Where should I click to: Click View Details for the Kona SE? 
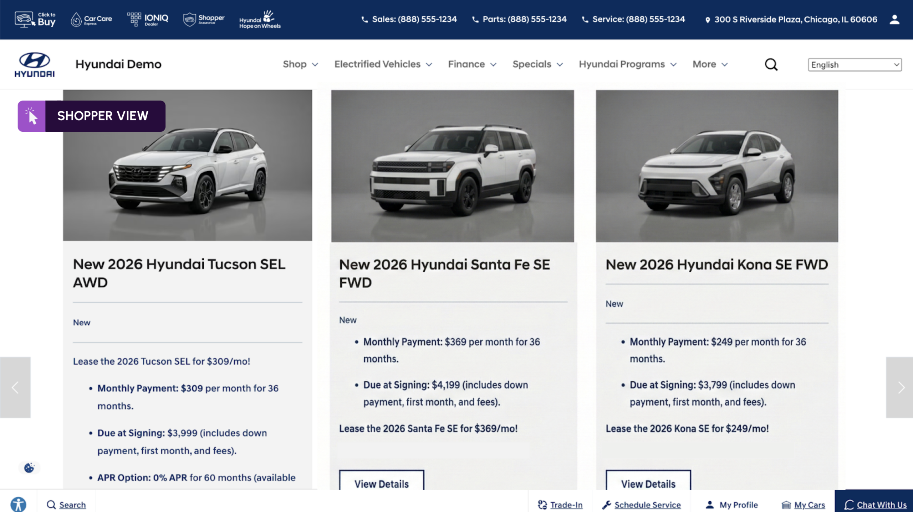point(648,481)
